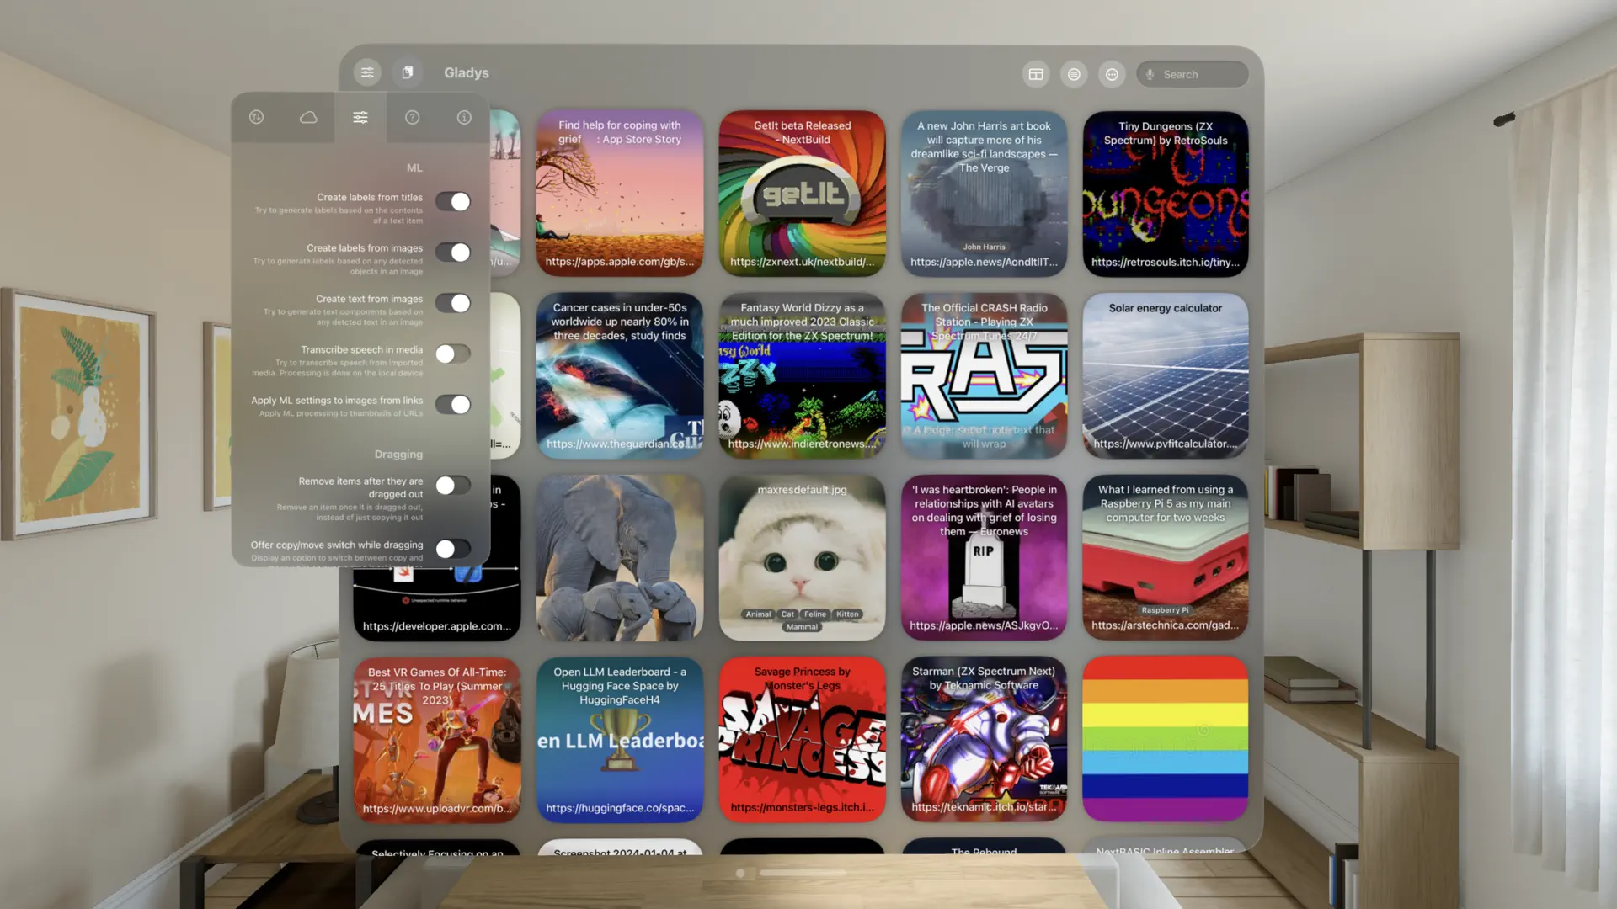This screenshot has width=1617, height=909.
Task: Open the import/export arrows tab in panel
Action: [257, 118]
